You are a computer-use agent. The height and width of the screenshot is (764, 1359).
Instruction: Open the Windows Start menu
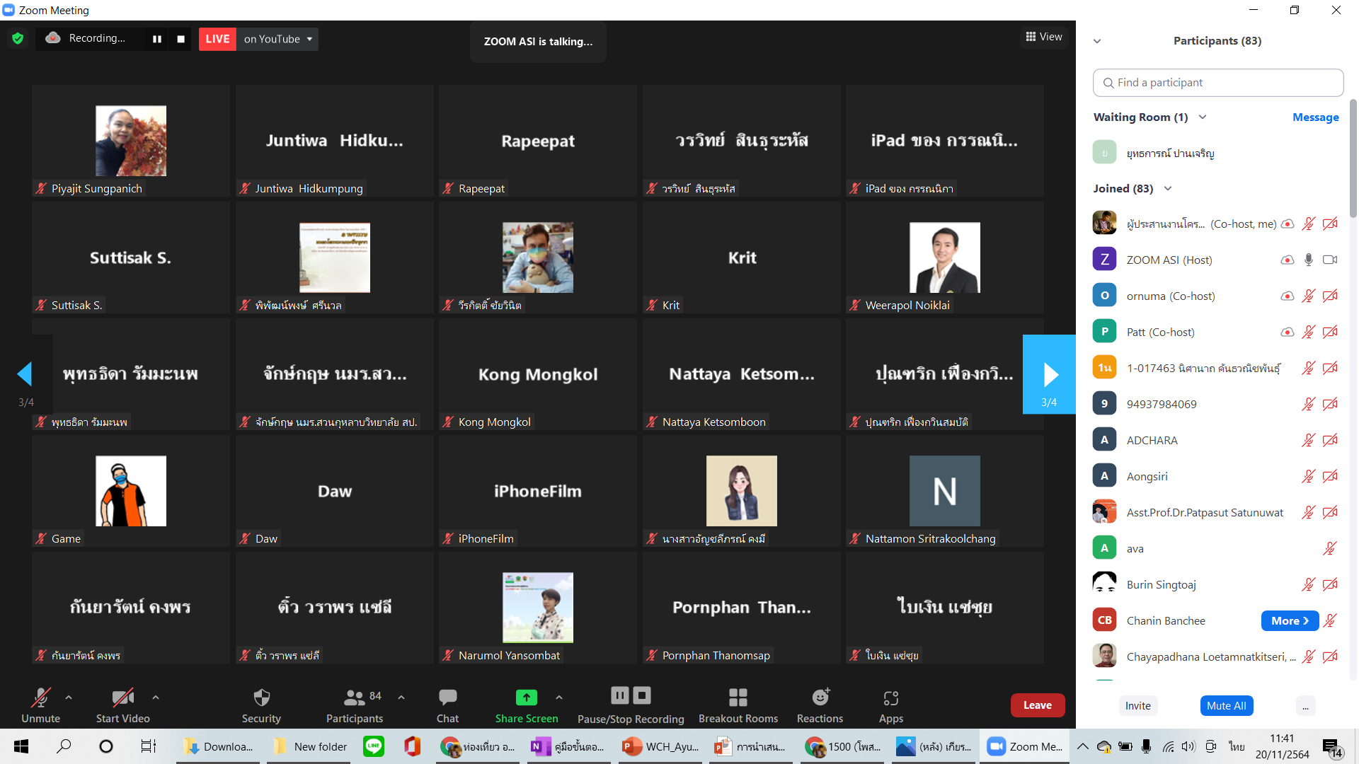point(21,746)
